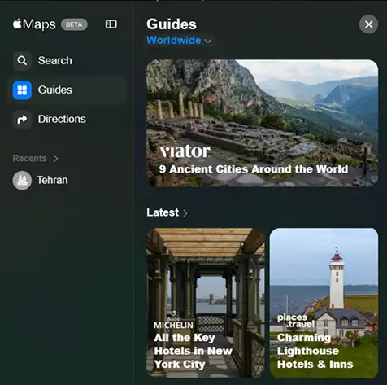This screenshot has width=387, height=385.
Task: Open the Guides sidebar label
Action: pyautogui.click(x=55, y=90)
